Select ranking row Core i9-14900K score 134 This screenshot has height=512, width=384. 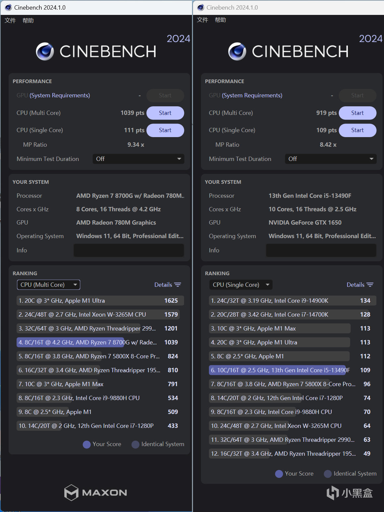[x=292, y=301]
